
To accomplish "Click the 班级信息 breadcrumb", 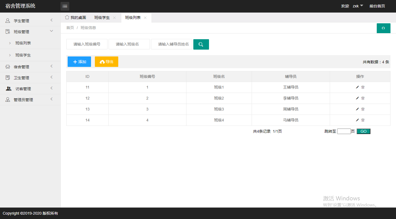I will tap(88, 28).
